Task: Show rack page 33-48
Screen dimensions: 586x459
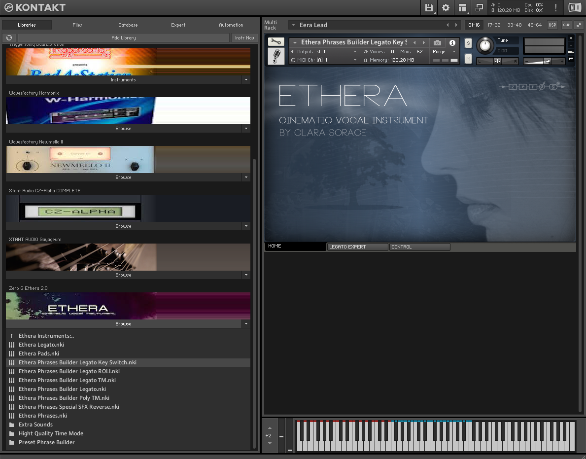Action: click(x=514, y=25)
